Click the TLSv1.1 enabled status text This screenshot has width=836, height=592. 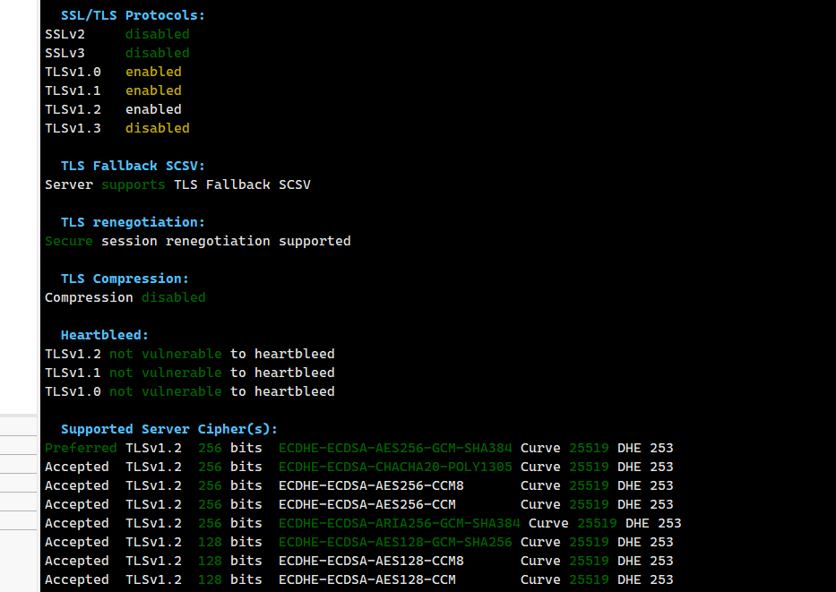[x=153, y=90]
